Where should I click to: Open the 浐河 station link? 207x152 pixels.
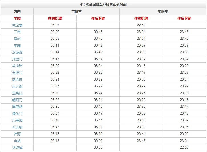pyautogui.click(x=17, y=134)
